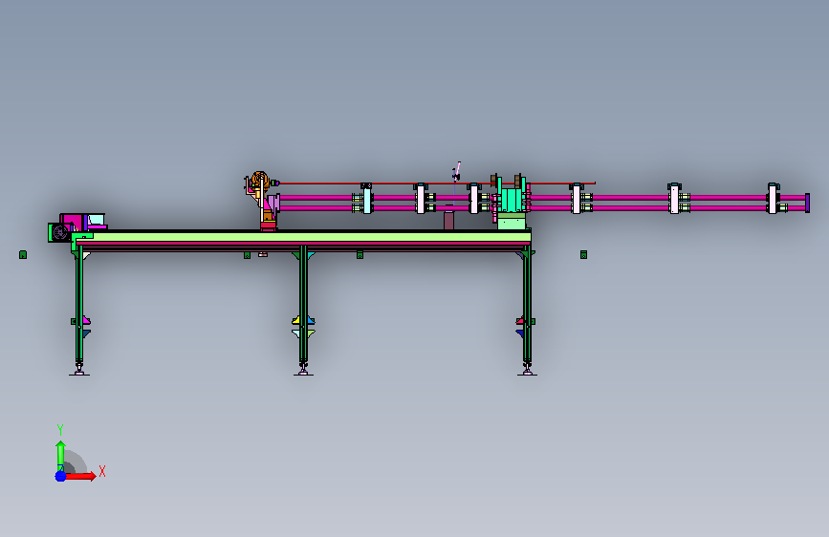Select the purple end cap on the rails
829x537 pixels.
click(x=807, y=203)
